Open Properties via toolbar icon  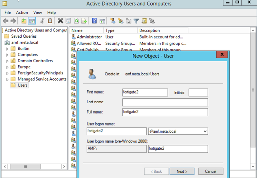click(68, 21)
